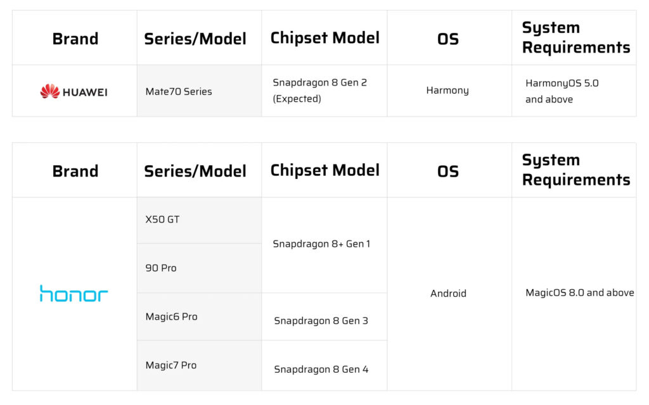
Task: Click OS header in Honor table
Action: (448, 171)
